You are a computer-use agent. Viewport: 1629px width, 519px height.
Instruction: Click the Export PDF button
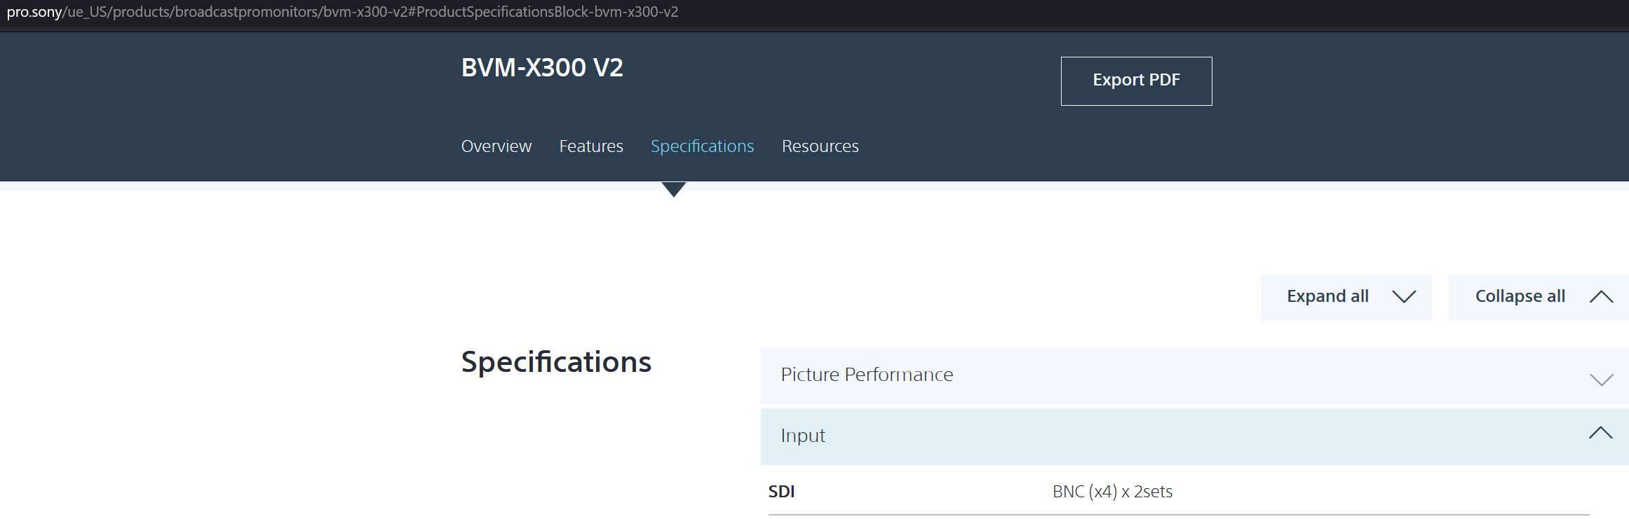coord(1136,81)
